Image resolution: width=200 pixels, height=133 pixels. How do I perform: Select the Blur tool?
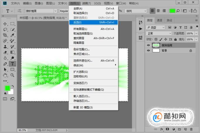click(5, 58)
